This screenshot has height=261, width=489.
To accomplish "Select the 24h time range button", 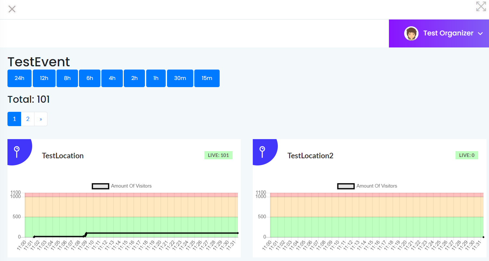I will coord(19,78).
